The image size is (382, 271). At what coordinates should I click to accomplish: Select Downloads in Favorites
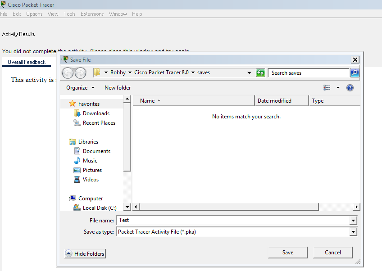[96, 113]
